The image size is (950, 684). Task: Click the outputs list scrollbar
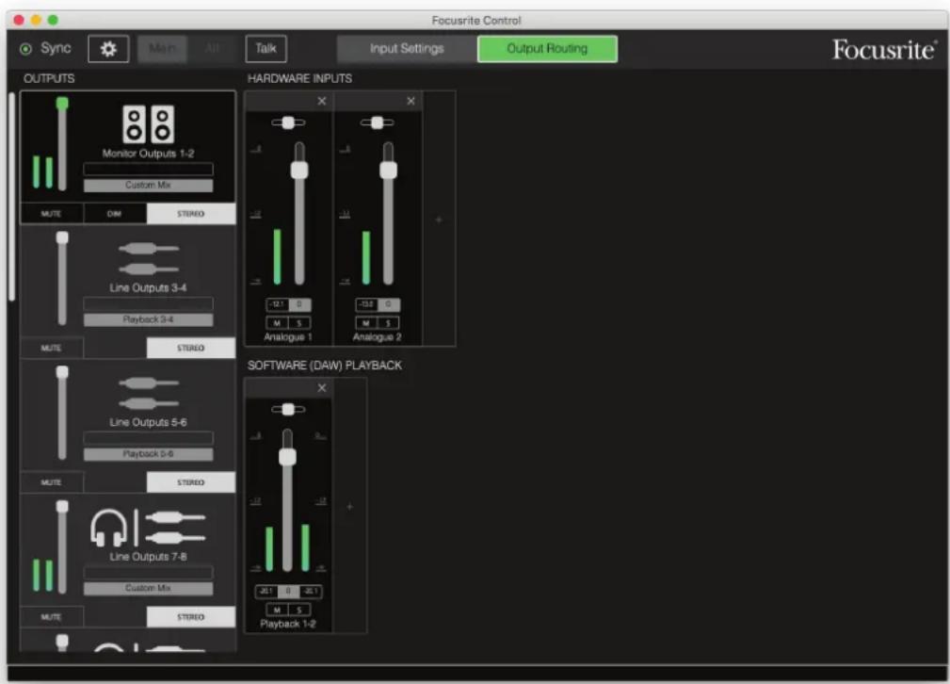pos(11,197)
